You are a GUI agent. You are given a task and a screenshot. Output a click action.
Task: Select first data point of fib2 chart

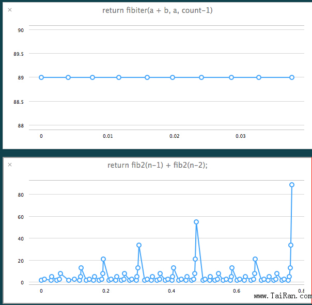[41, 280]
